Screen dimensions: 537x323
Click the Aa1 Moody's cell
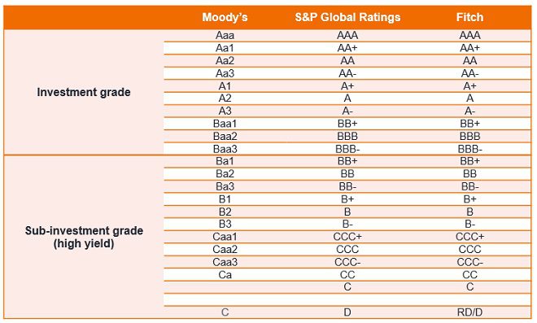tap(225, 48)
